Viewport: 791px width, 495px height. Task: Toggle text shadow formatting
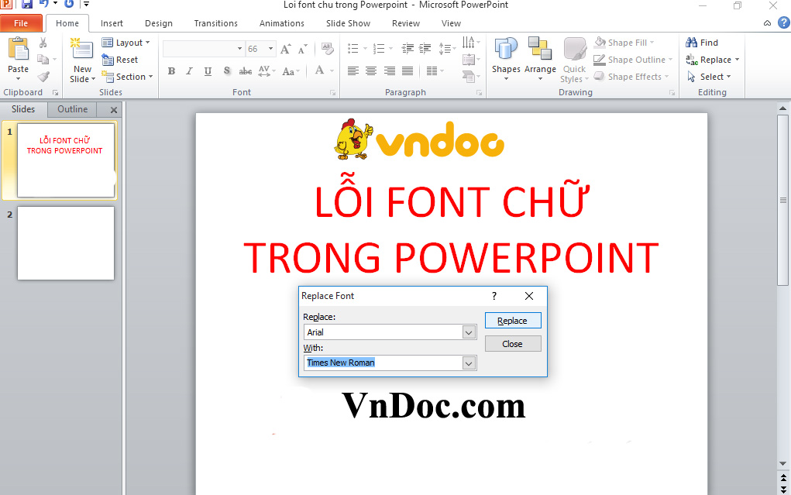coord(226,70)
